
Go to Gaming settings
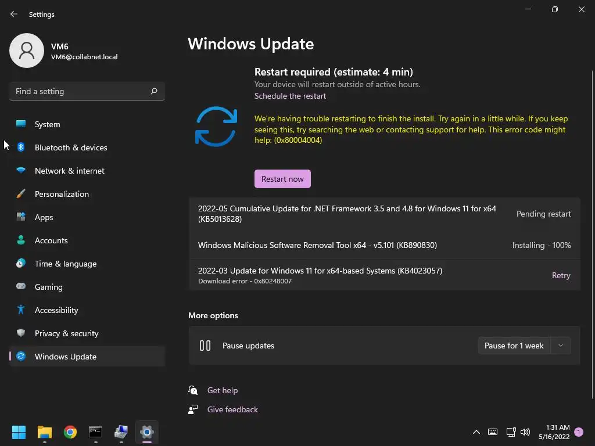pos(87,287)
